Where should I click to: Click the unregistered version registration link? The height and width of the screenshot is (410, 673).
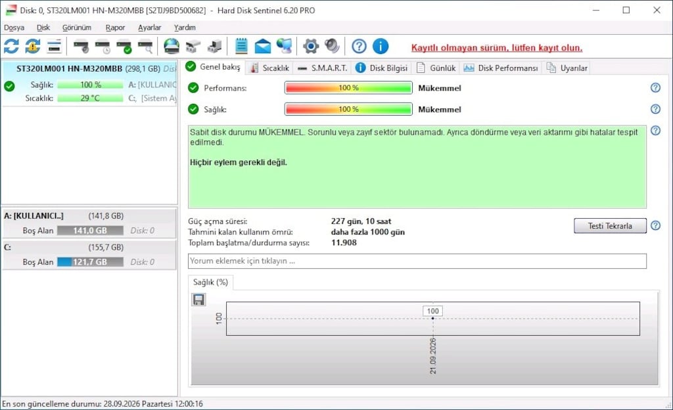497,47
